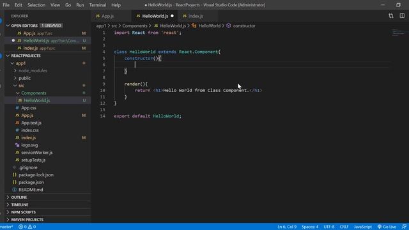Click master branch indicator in status bar
The height and width of the screenshot is (230, 409).
(7, 227)
